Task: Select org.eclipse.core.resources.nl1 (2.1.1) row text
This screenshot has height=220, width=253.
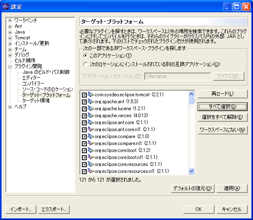Action: point(132,171)
